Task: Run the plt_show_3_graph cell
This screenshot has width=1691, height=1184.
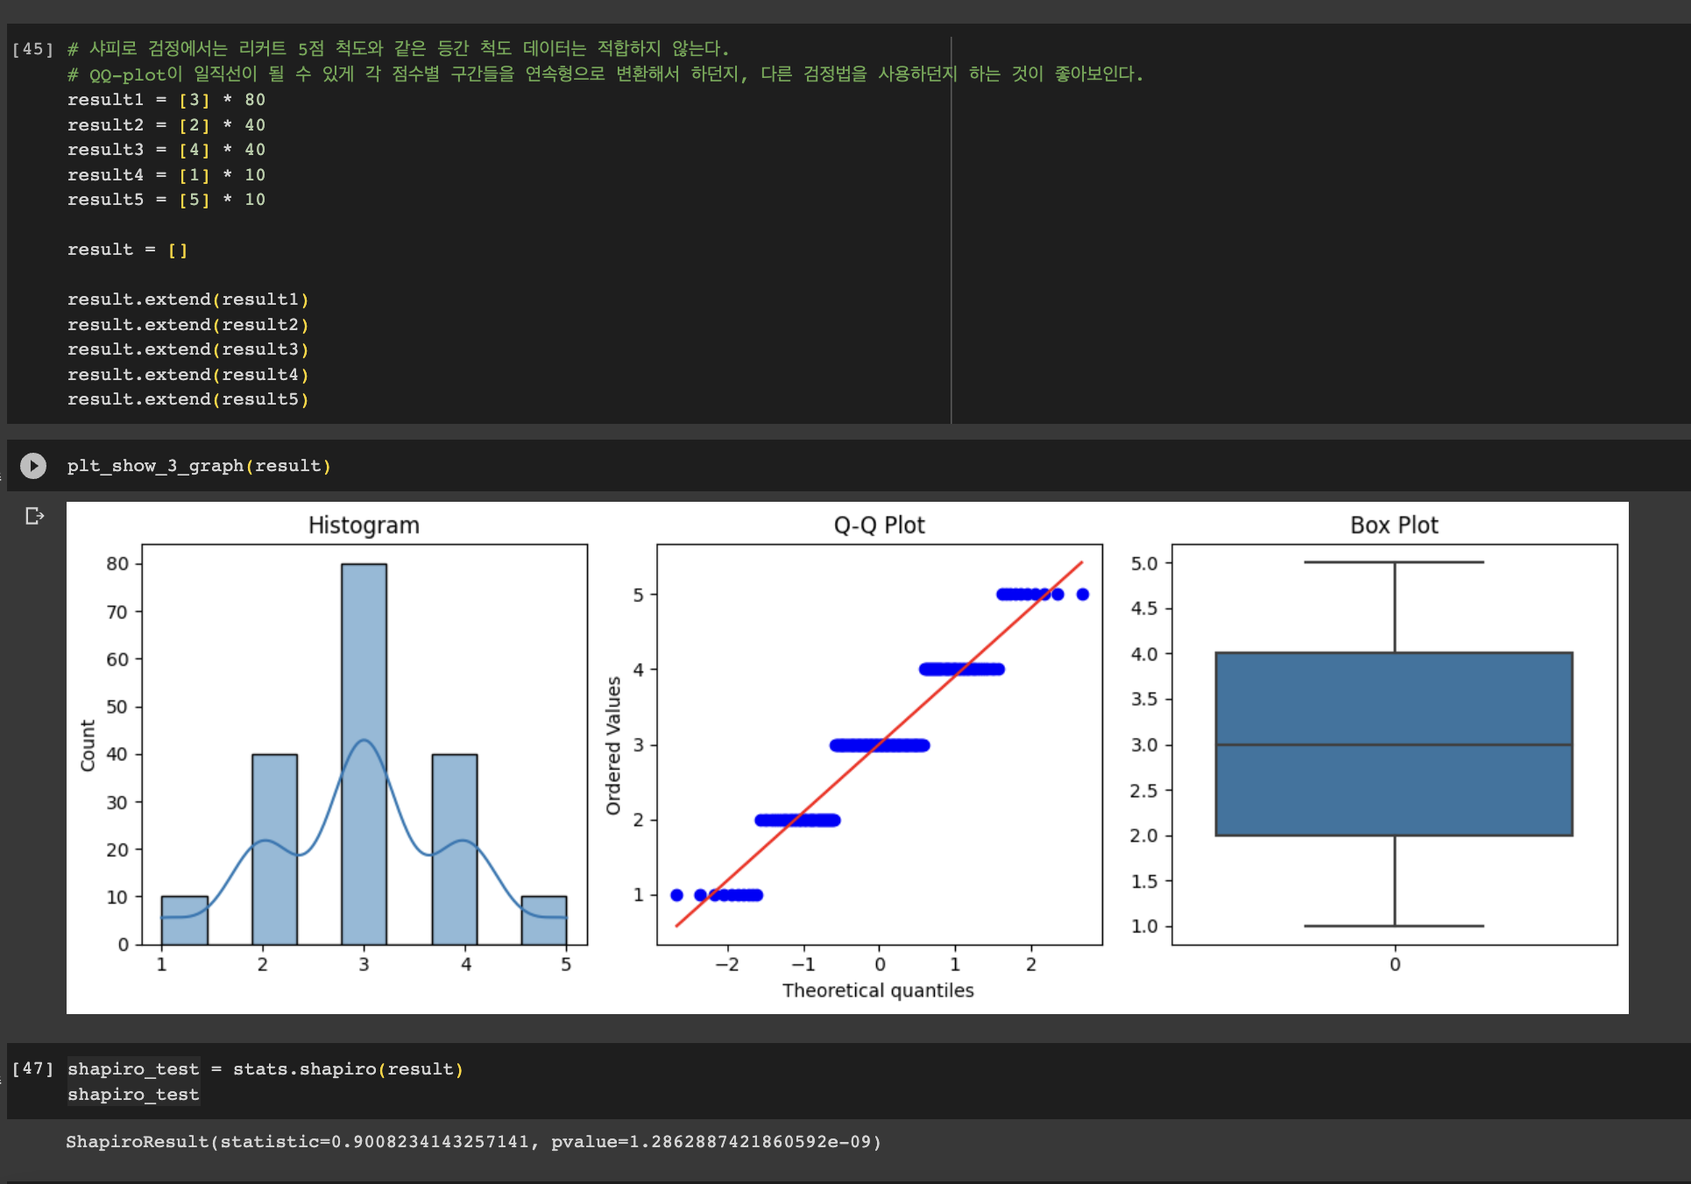Action: tap(33, 465)
